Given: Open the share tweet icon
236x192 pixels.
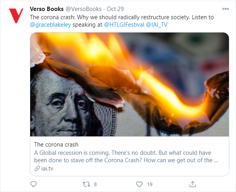Looking at the screenshot, I should 192,184.
